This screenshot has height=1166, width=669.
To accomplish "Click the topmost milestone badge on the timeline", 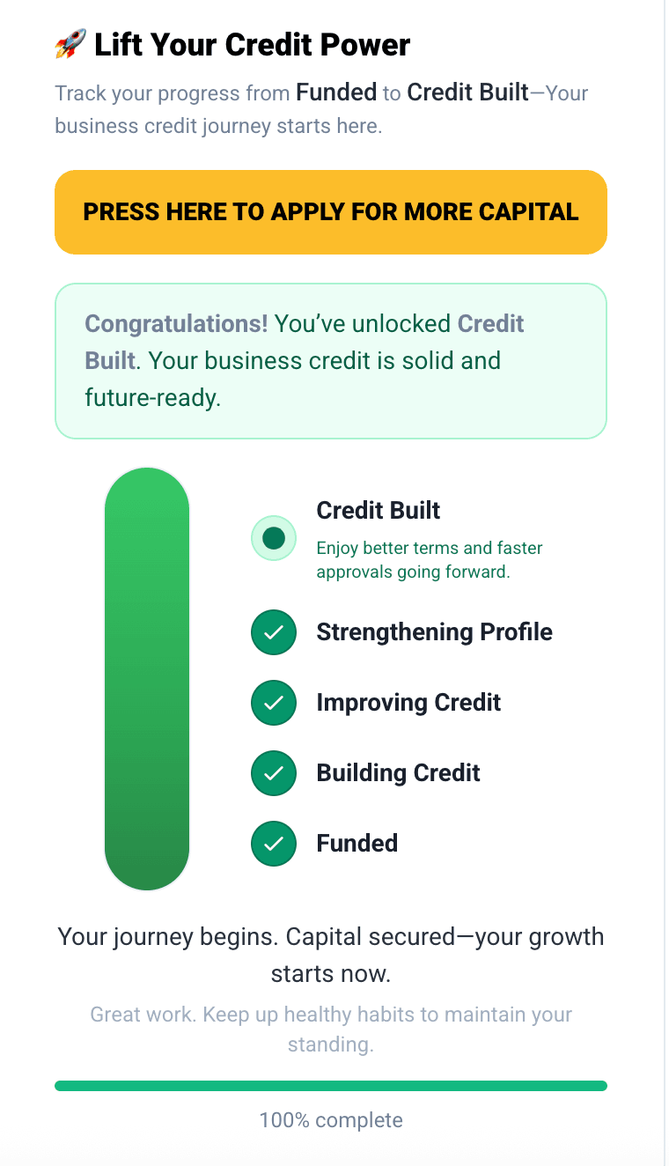I will tap(274, 537).
